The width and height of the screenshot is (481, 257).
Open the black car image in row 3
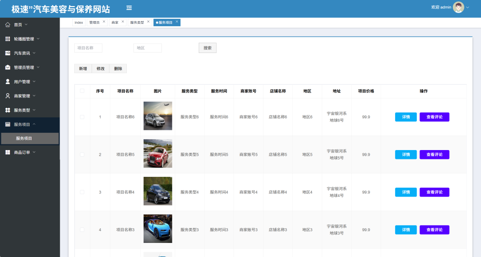coord(158,191)
